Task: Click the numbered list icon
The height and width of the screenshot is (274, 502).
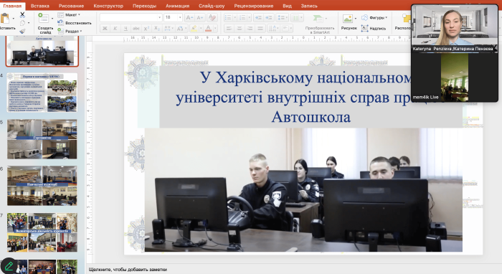Action: [242, 18]
